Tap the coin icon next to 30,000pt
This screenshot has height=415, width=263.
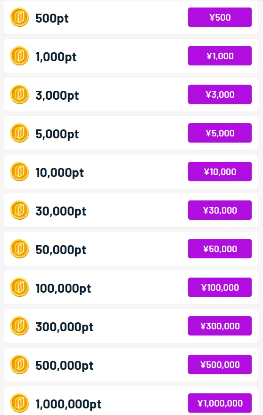pos(19,210)
